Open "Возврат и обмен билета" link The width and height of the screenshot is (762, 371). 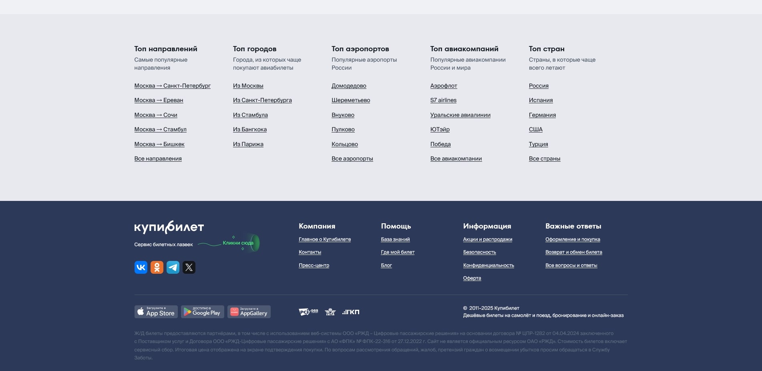[574, 252]
